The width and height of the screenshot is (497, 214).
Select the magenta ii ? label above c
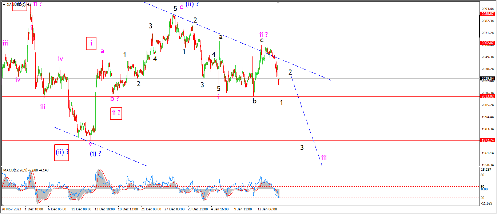(263, 35)
